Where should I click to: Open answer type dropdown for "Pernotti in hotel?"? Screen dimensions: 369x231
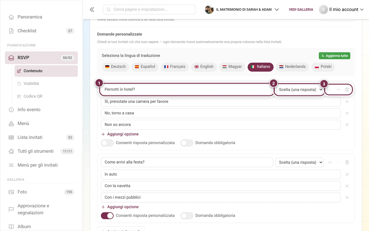299,90
